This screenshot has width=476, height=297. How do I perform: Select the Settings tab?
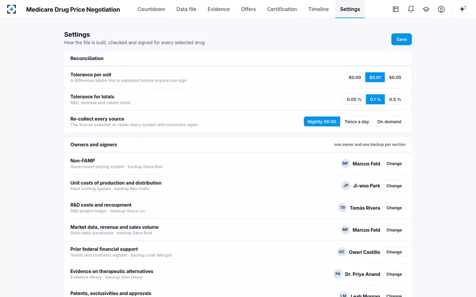coord(350,9)
